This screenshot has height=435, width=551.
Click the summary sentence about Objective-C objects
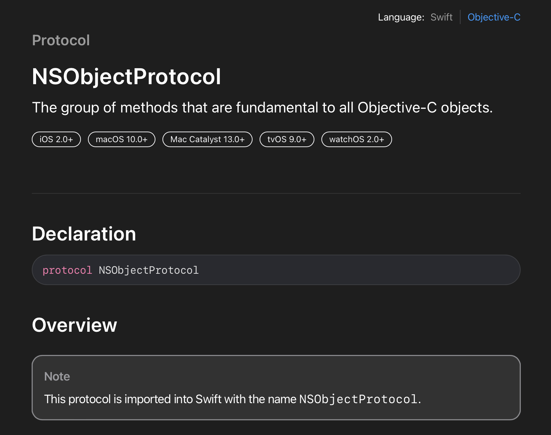pos(262,108)
